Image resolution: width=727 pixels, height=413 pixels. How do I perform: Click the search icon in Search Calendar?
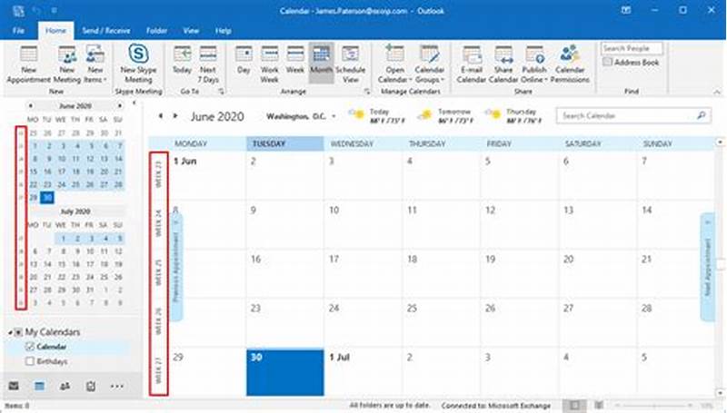[702, 115]
